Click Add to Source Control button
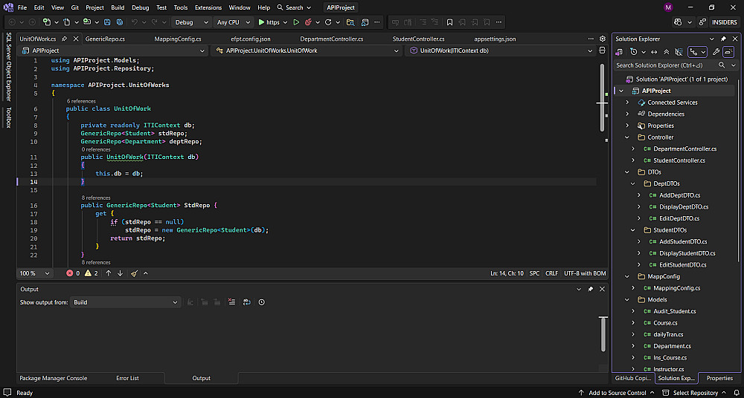The width and height of the screenshot is (744, 398). (x=617, y=393)
